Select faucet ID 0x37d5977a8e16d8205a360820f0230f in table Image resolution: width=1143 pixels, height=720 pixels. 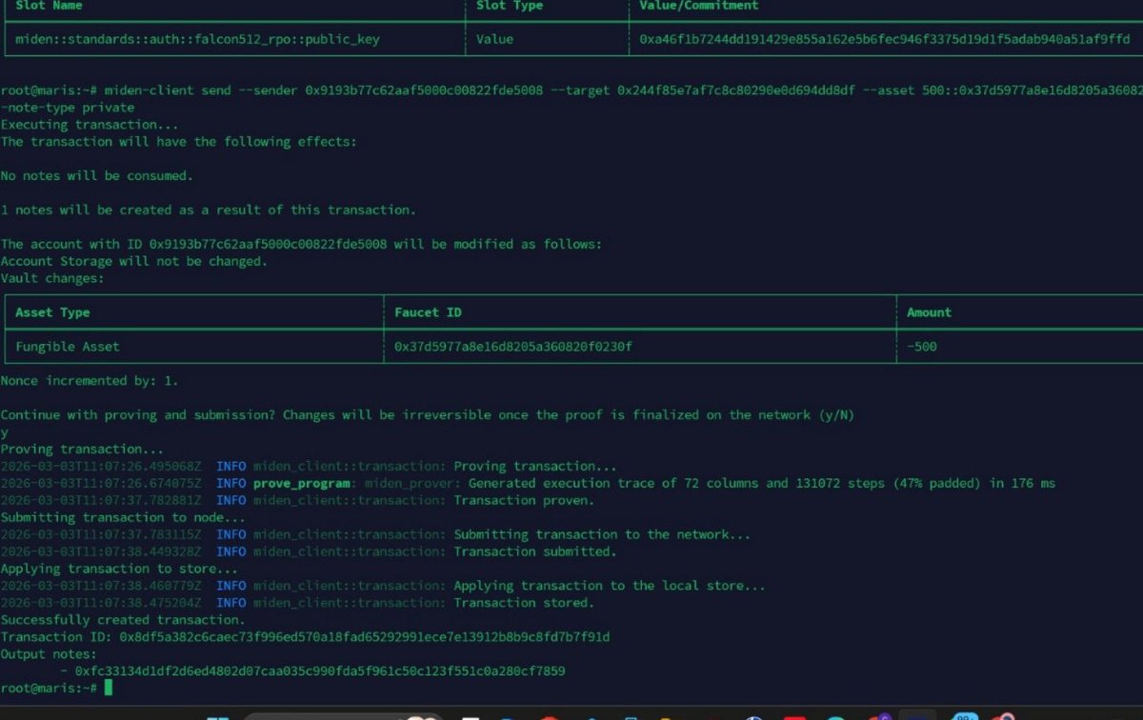(513, 347)
